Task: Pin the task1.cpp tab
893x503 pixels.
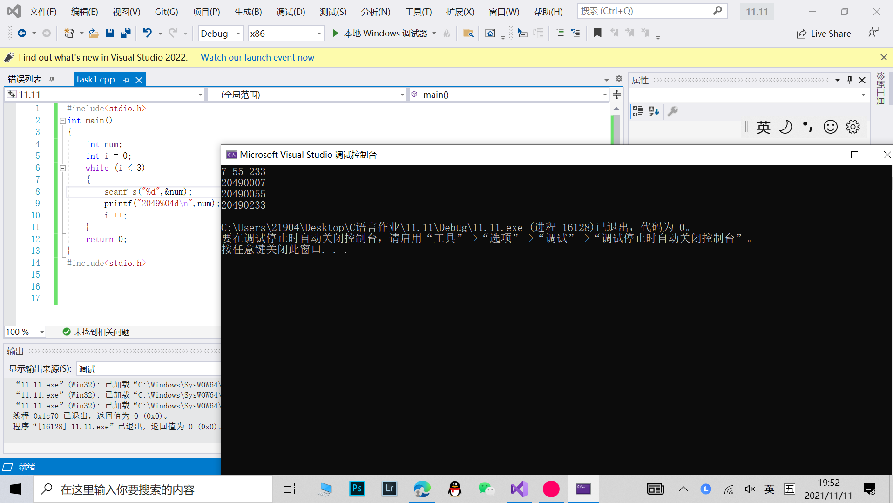Action: coord(126,80)
